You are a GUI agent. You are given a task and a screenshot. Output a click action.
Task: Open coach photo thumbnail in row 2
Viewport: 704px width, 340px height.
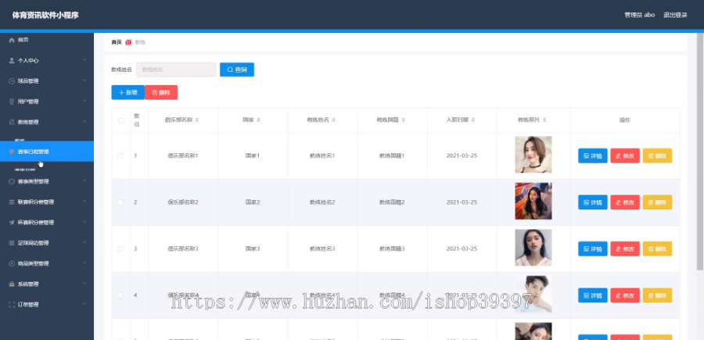[533, 201]
